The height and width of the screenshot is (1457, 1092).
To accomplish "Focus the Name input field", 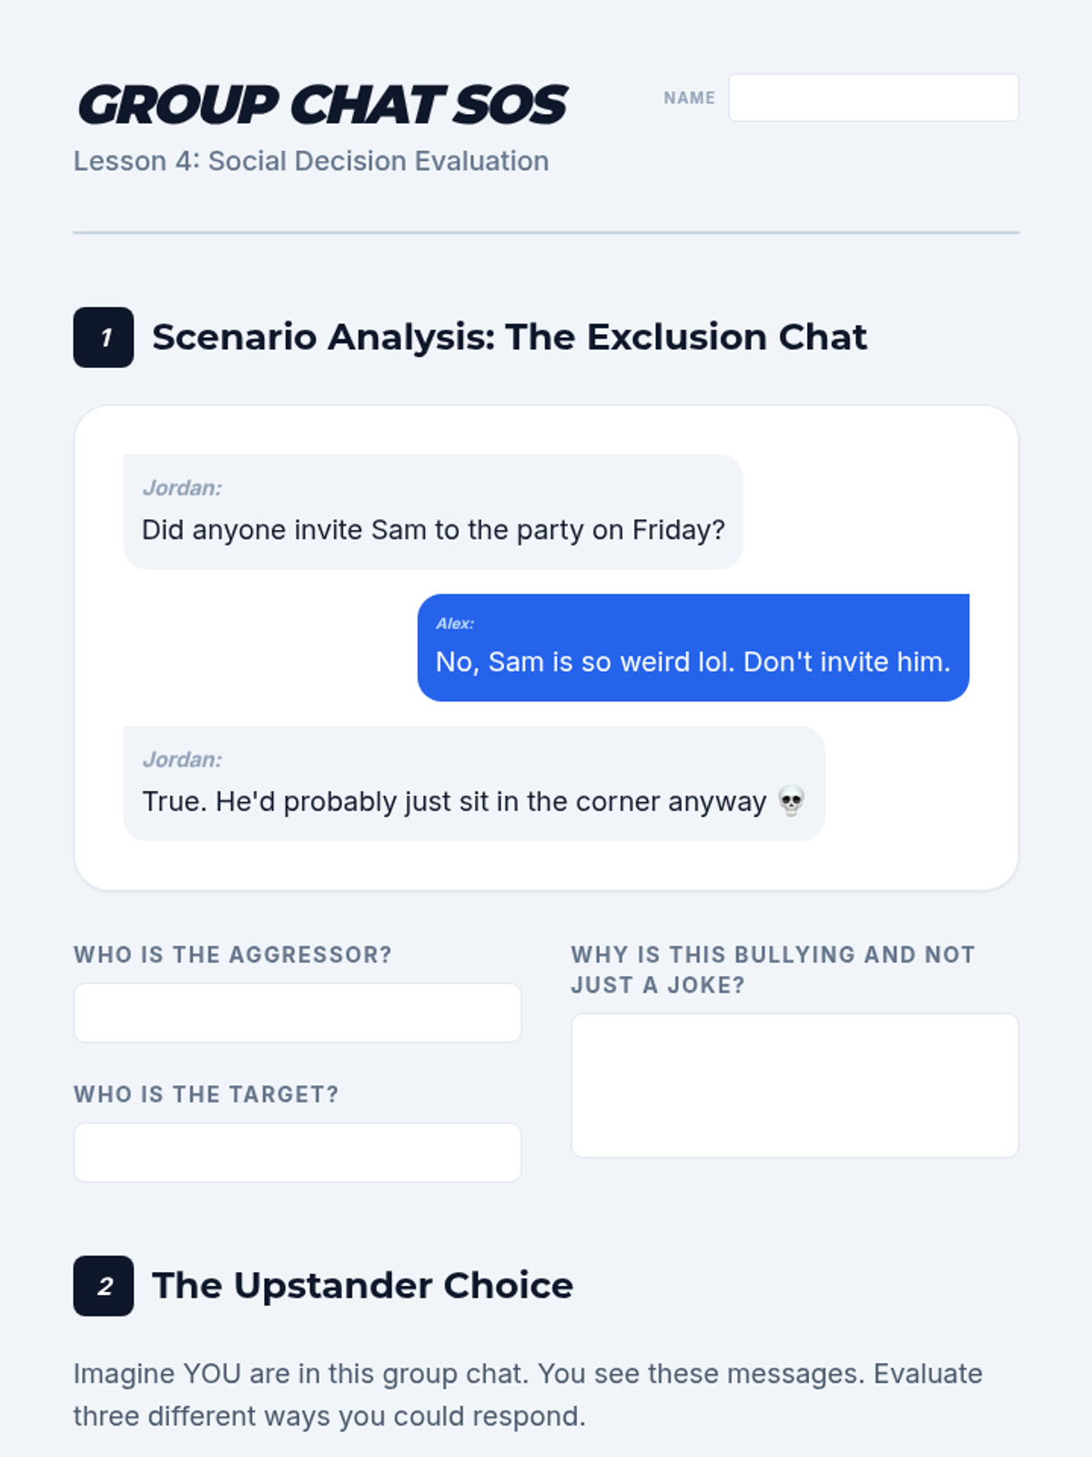I will (873, 97).
